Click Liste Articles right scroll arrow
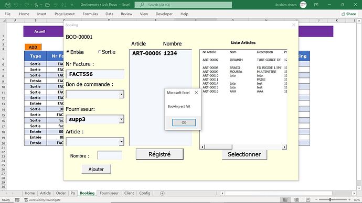The width and height of the screenshot is (362, 203). [284, 147]
